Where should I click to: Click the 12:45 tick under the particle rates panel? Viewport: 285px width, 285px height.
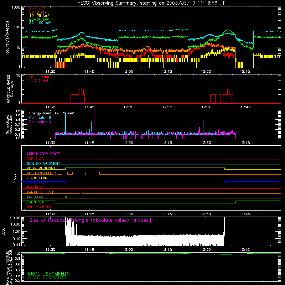tap(245, 107)
